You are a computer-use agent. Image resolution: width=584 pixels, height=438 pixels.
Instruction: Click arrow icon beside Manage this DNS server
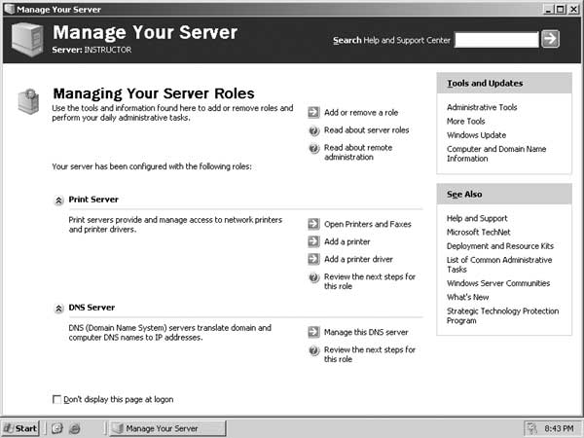pyautogui.click(x=313, y=332)
